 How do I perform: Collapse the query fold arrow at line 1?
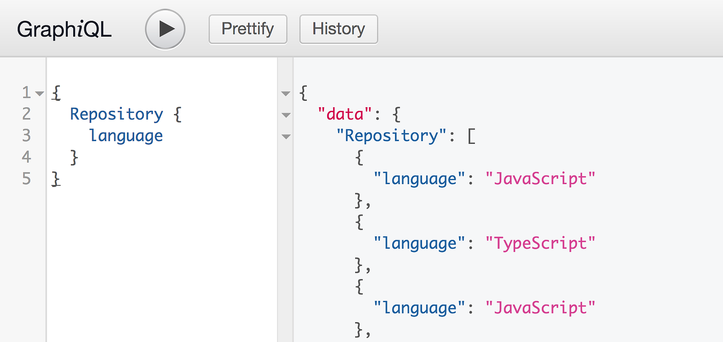40,94
